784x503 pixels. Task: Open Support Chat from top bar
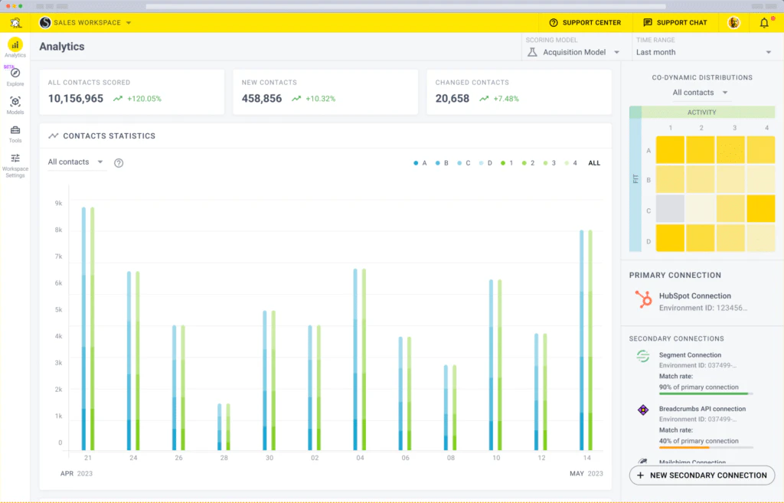[675, 23]
